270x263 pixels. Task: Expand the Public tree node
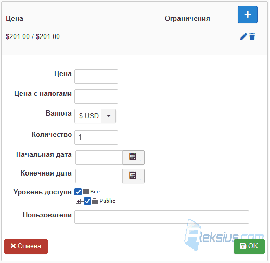tap(78, 201)
